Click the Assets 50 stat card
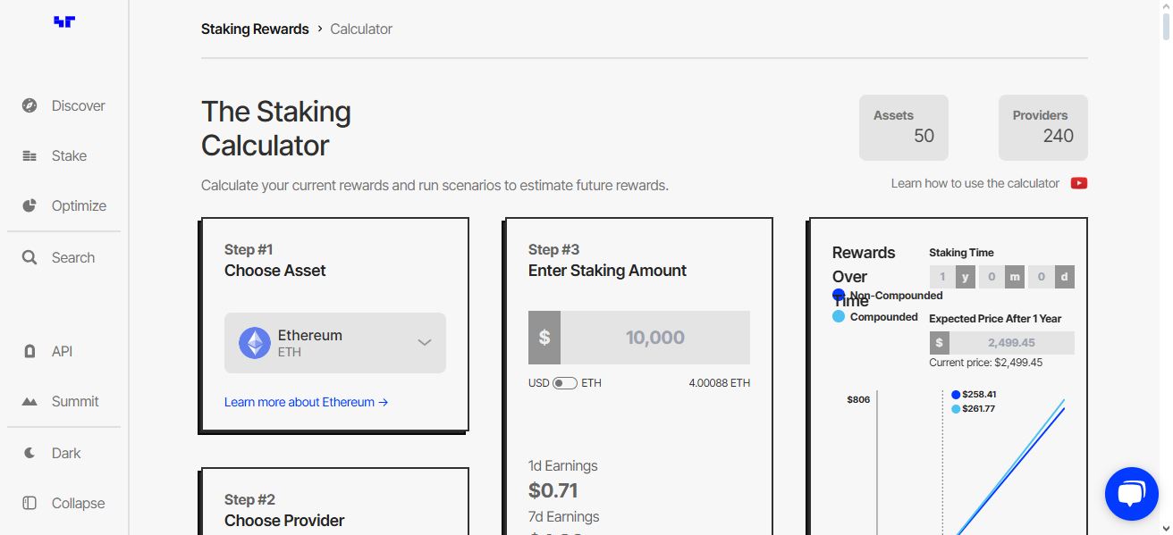Screen dimensions: 1173x535 tap(904, 128)
